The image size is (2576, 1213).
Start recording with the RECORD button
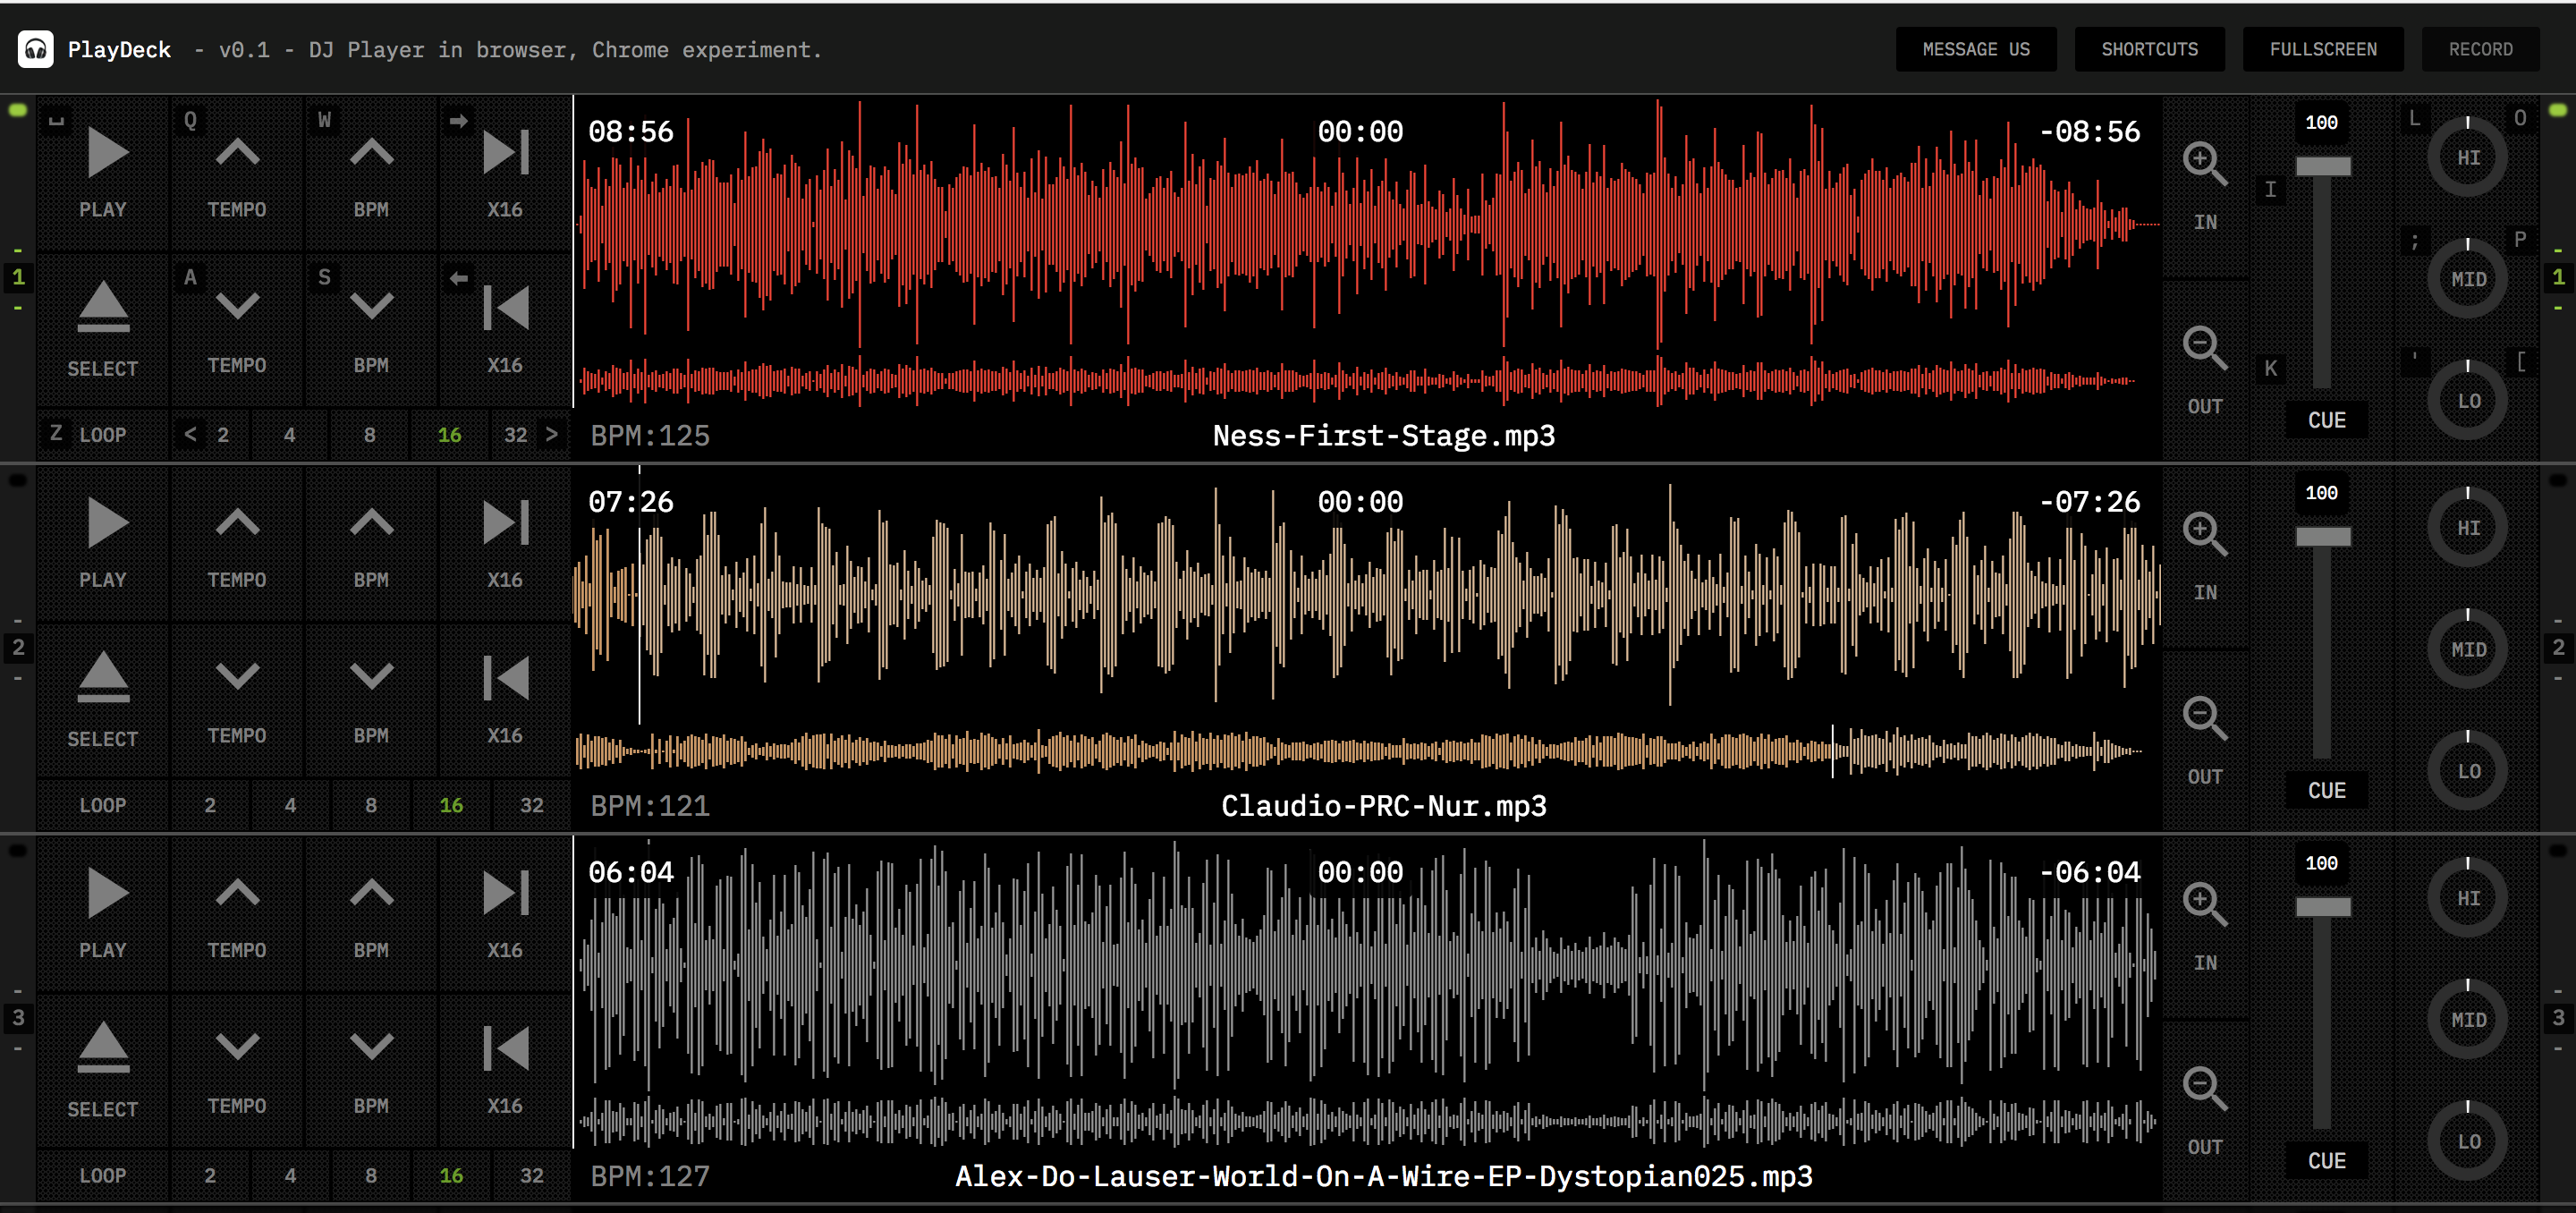coord(2479,49)
